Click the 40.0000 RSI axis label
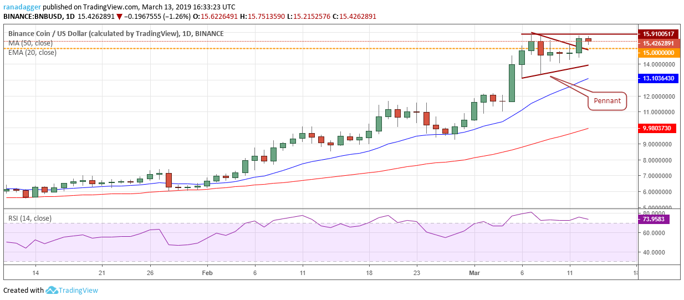Image resolution: width=684 pixels, height=300 pixels. point(654,252)
